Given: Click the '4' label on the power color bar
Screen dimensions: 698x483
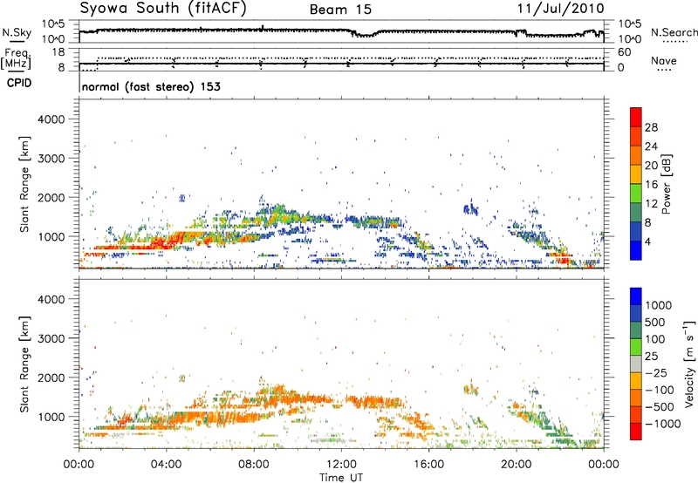Looking at the screenshot, I should click(648, 241).
